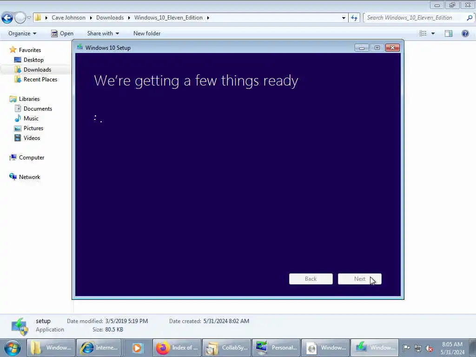The height and width of the screenshot is (357, 476).
Task: Open the Share with menu
Action: [x=103, y=33]
